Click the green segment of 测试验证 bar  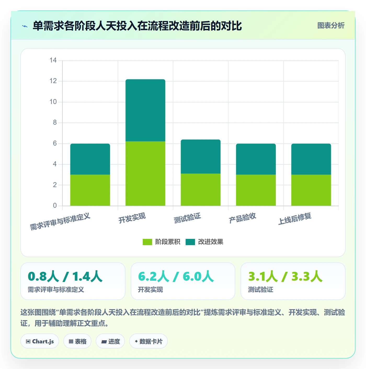(201, 190)
